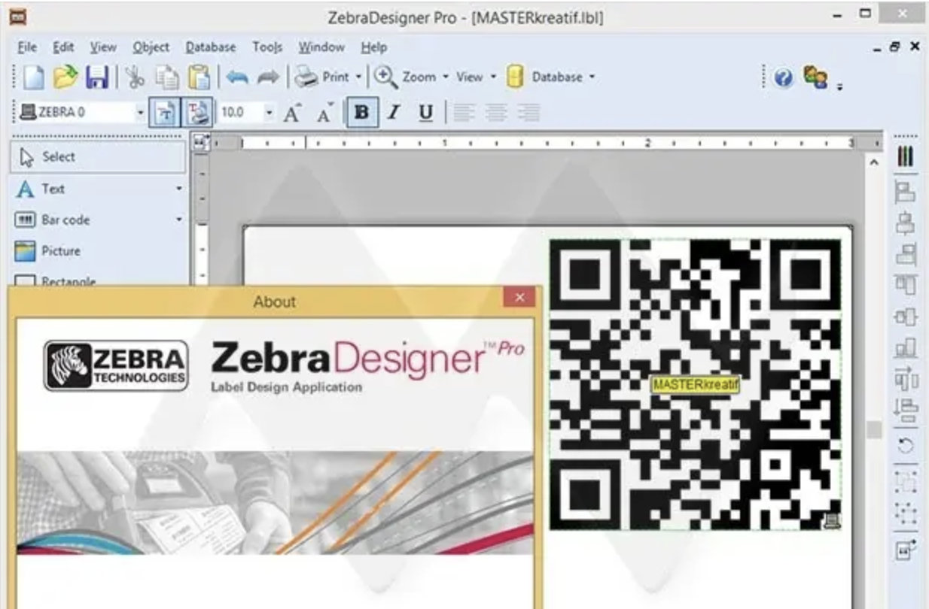Image resolution: width=929 pixels, height=609 pixels.
Task: Expand the Bar code tool dropdown arrow
Action: click(179, 220)
